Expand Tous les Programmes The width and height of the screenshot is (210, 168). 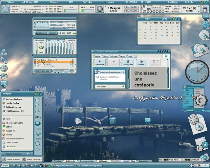click(15, 154)
